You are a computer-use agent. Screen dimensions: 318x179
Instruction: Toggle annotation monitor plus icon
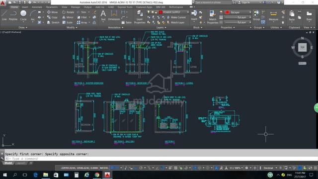(255, 168)
